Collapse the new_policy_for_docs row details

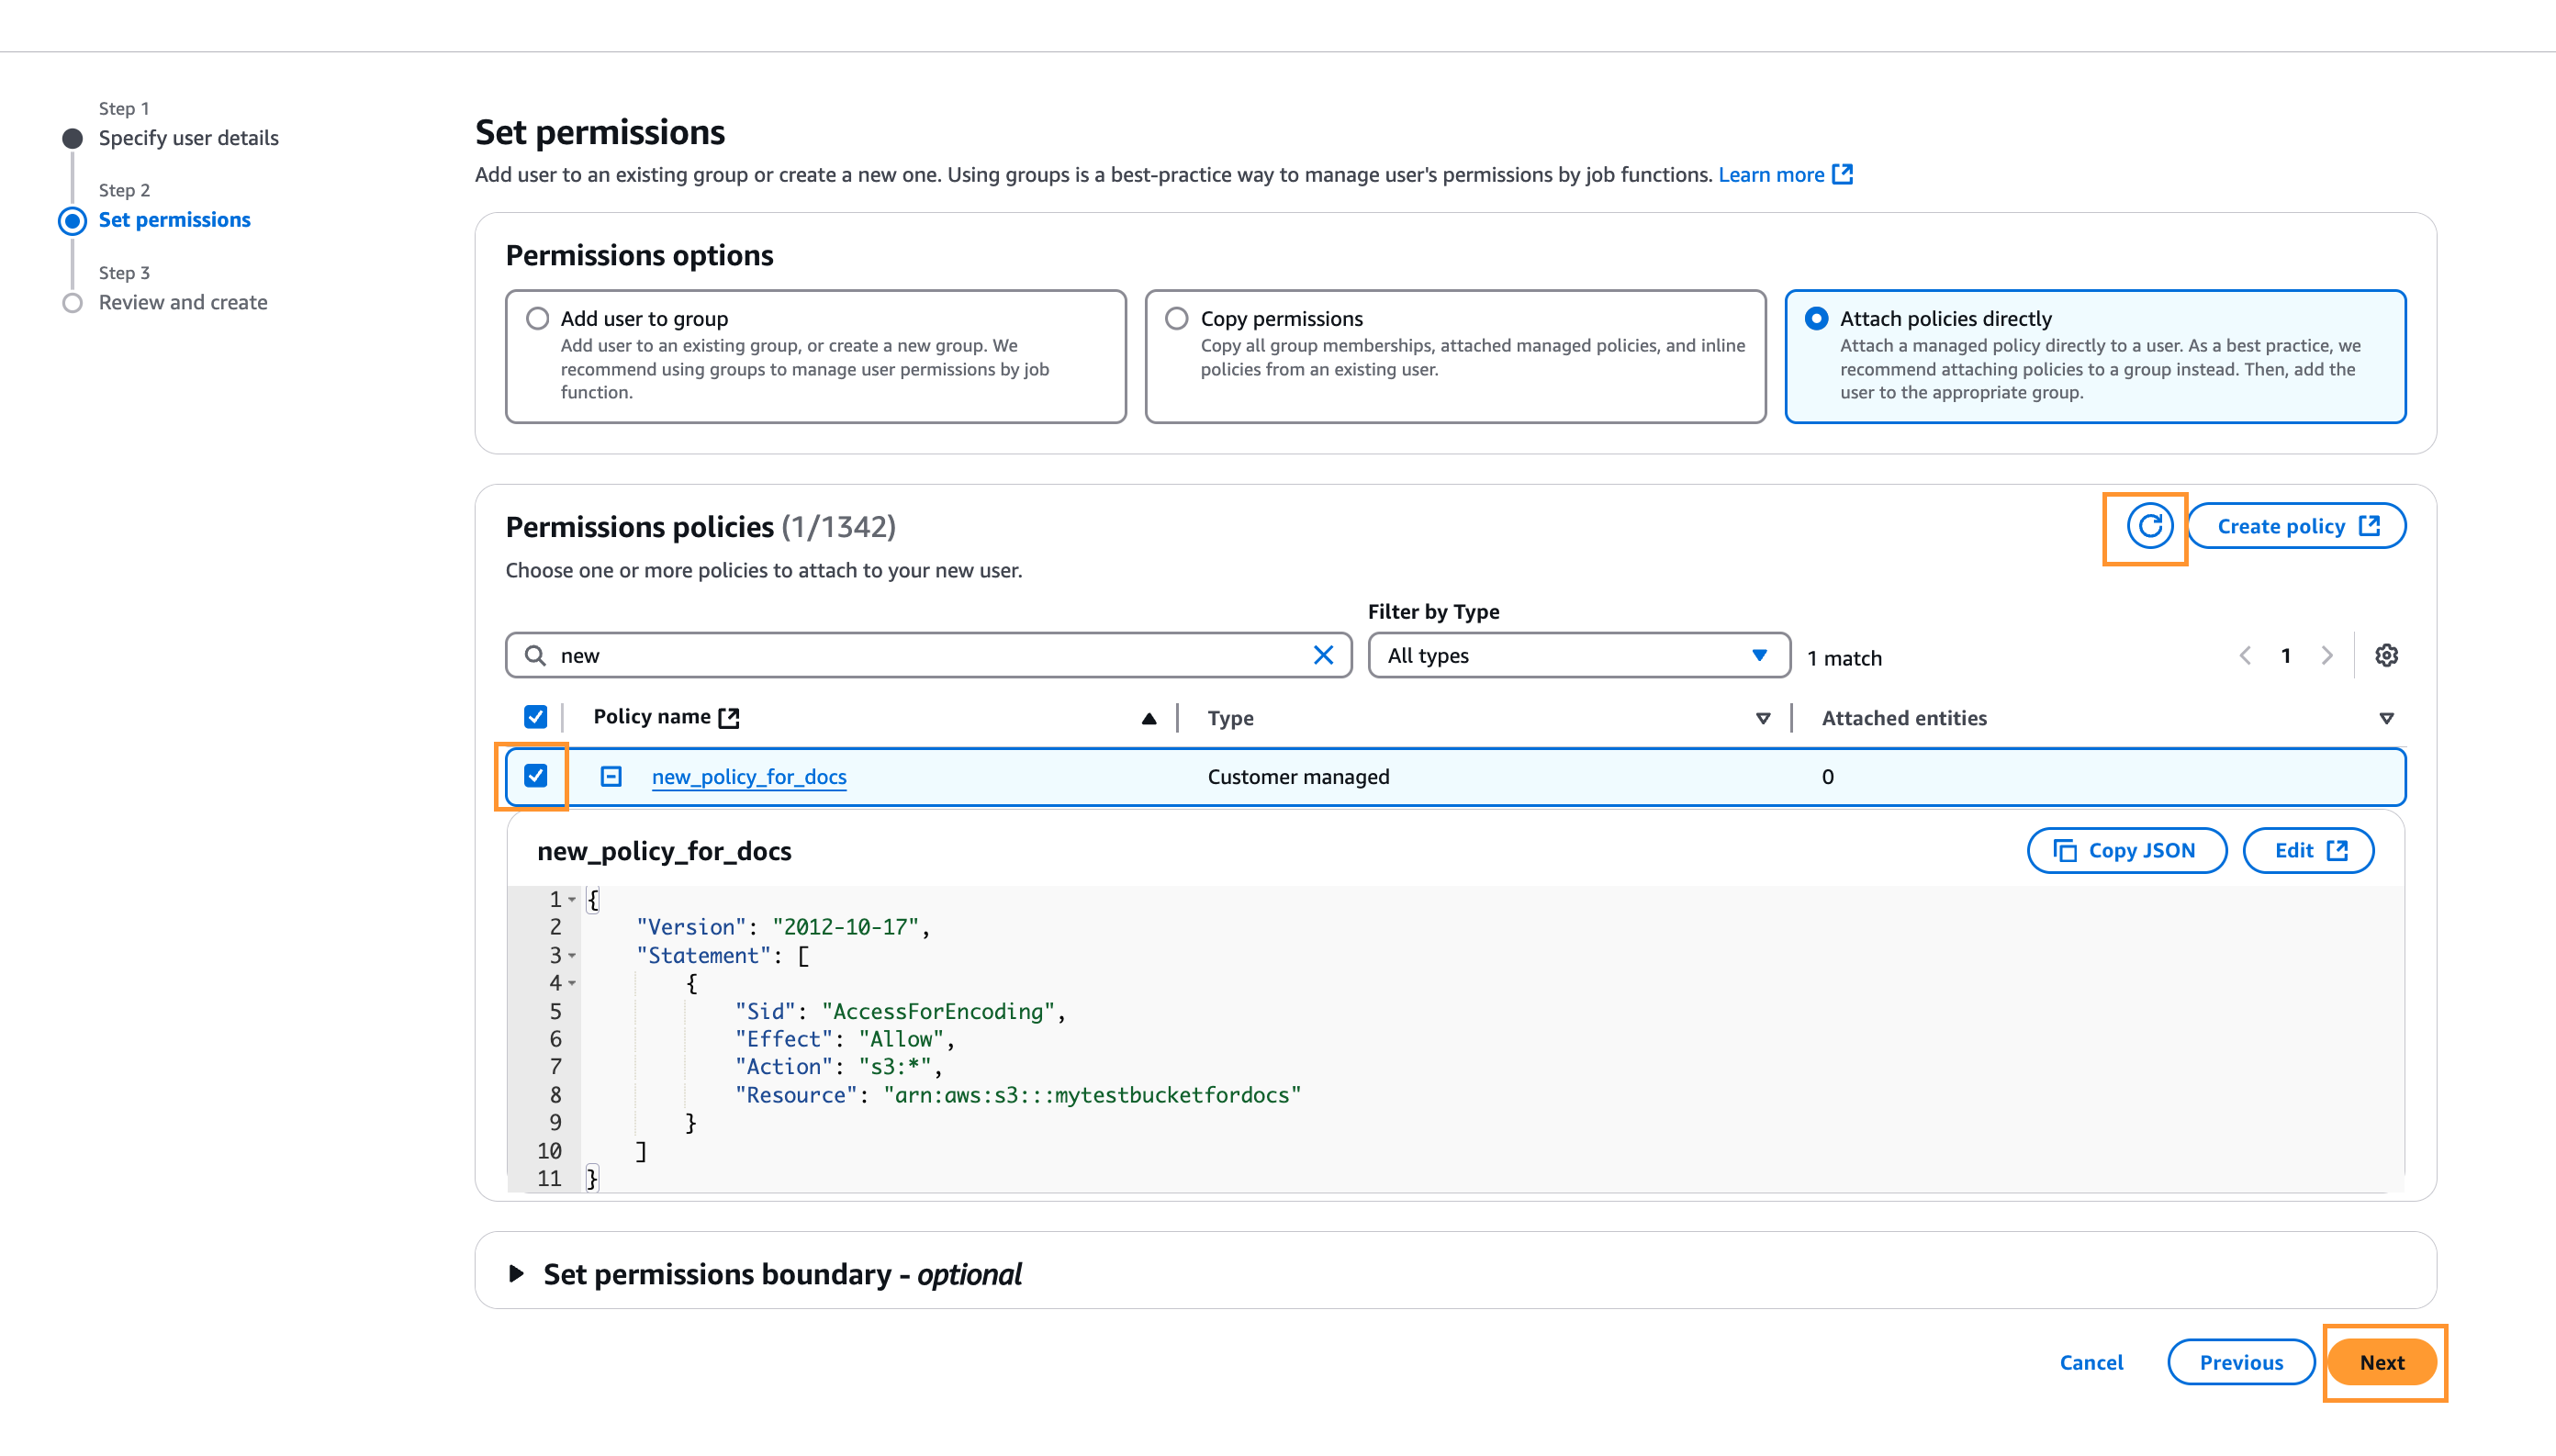[x=611, y=777]
